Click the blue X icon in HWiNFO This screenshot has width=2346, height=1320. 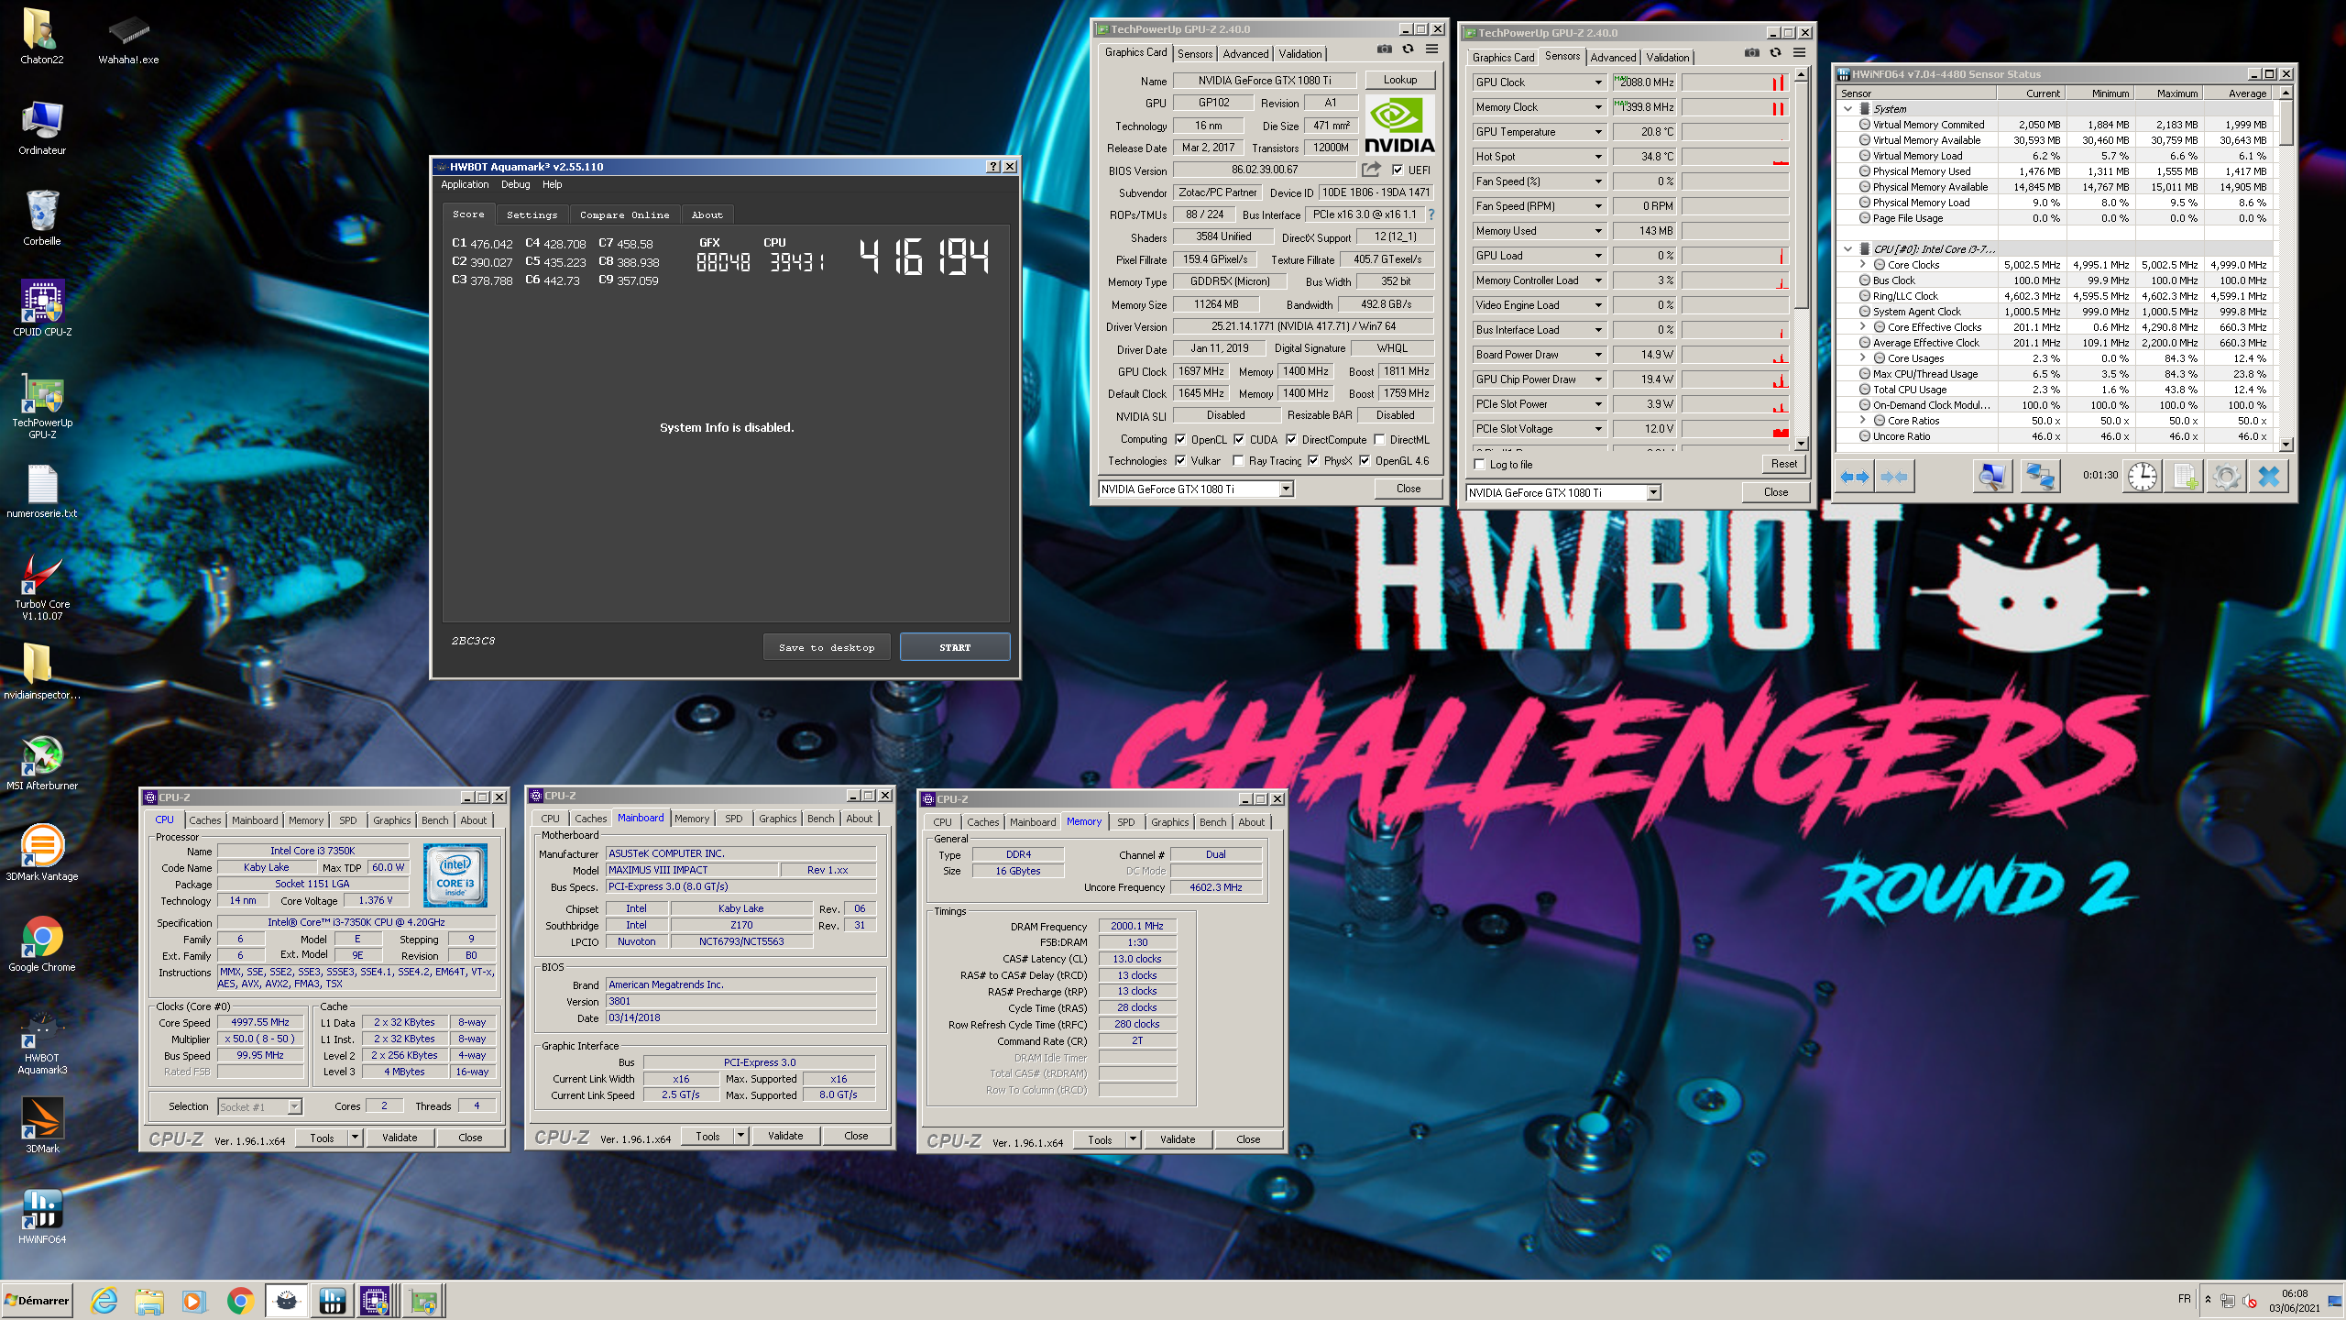tap(2269, 477)
